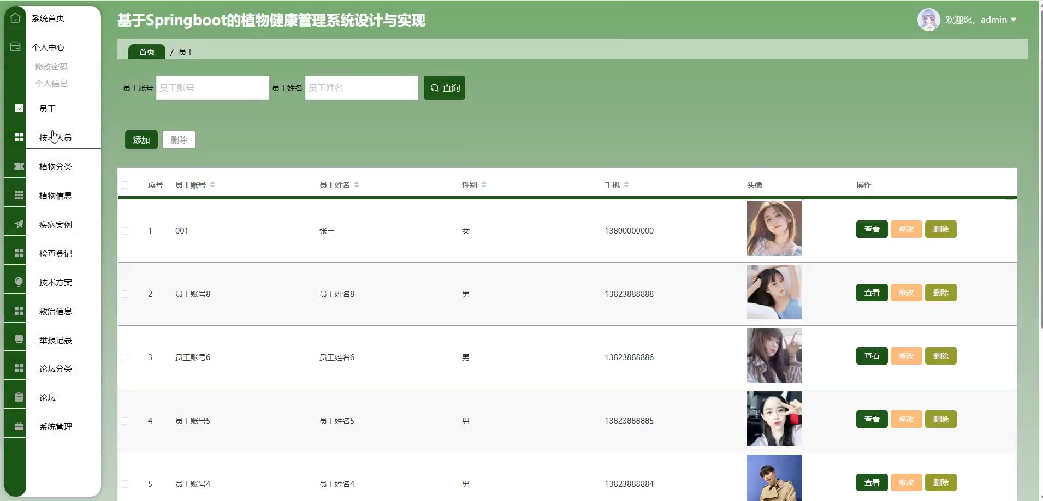Click the 个人中心 sidebar icon
Image resolution: width=1043 pixels, height=501 pixels.
[x=15, y=47]
